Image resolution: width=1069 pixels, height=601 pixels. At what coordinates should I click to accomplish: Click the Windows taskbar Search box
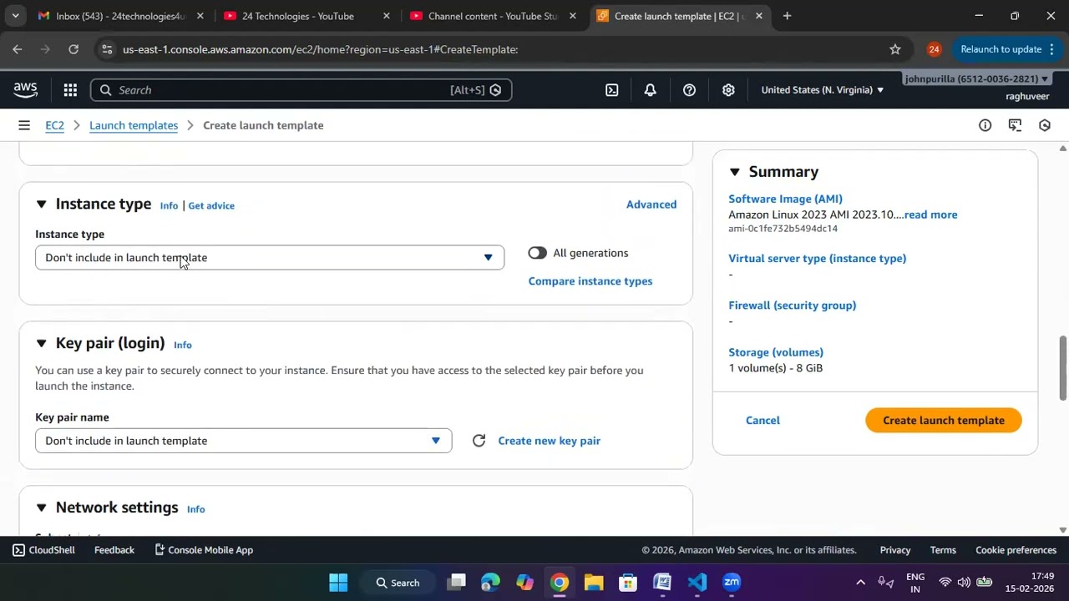[398, 583]
